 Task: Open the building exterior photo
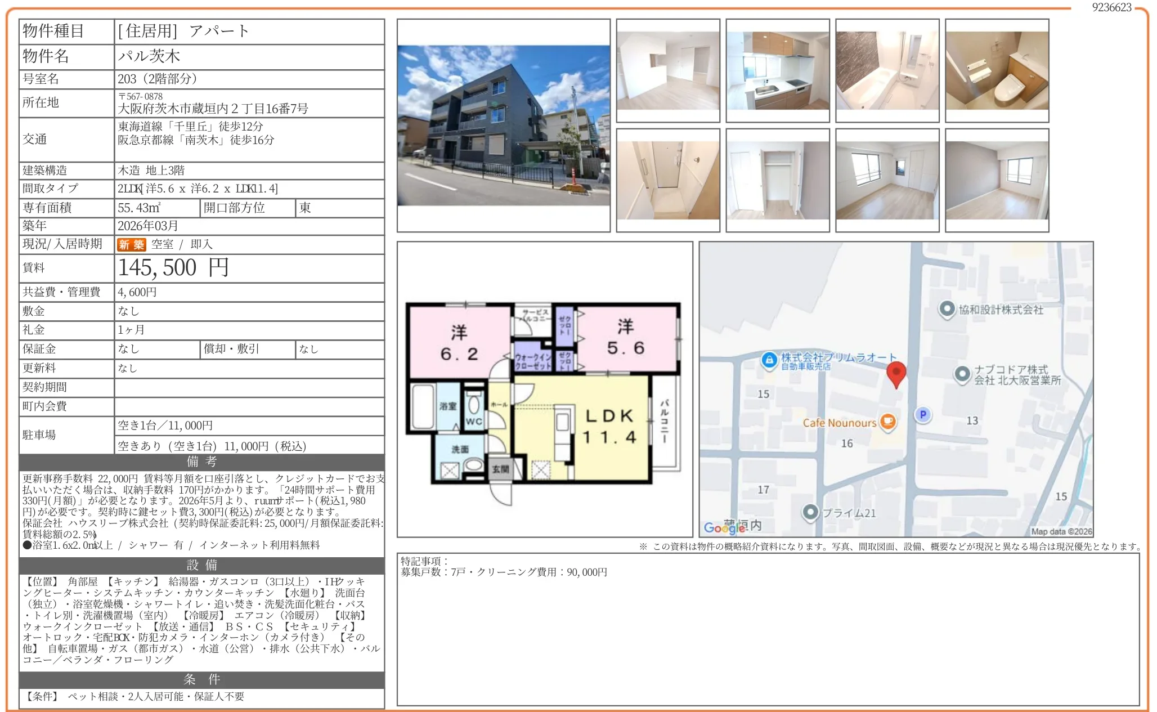click(x=503, y=126)
